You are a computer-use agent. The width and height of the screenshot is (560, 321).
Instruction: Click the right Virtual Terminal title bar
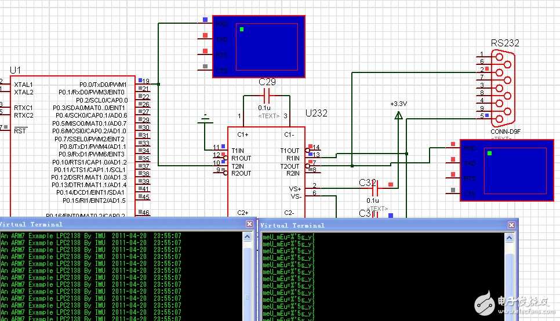coord(377,225)
